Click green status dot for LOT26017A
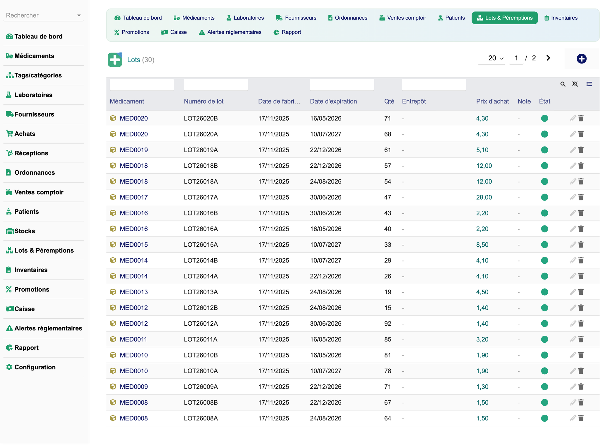 point(544,197)
